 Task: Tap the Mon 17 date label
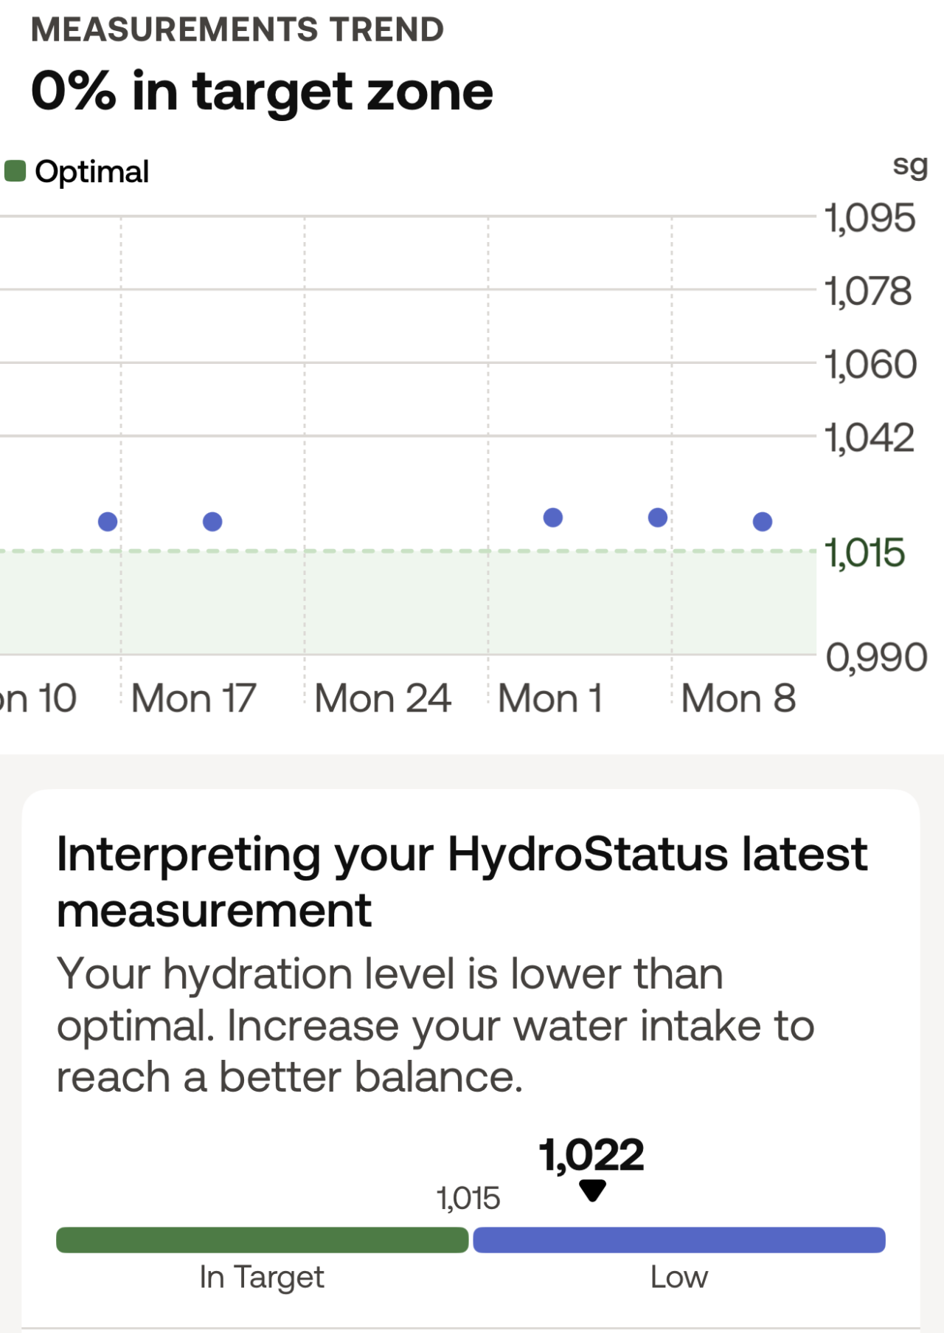pyautogui.click(x=193, y=698)
